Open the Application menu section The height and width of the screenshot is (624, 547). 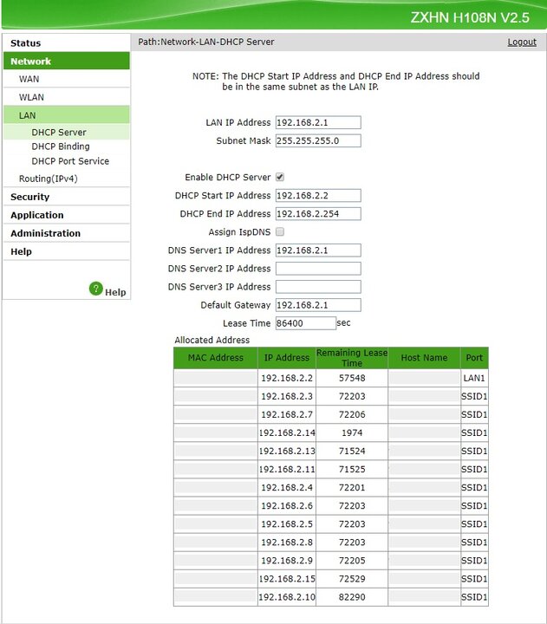point(67,215)
